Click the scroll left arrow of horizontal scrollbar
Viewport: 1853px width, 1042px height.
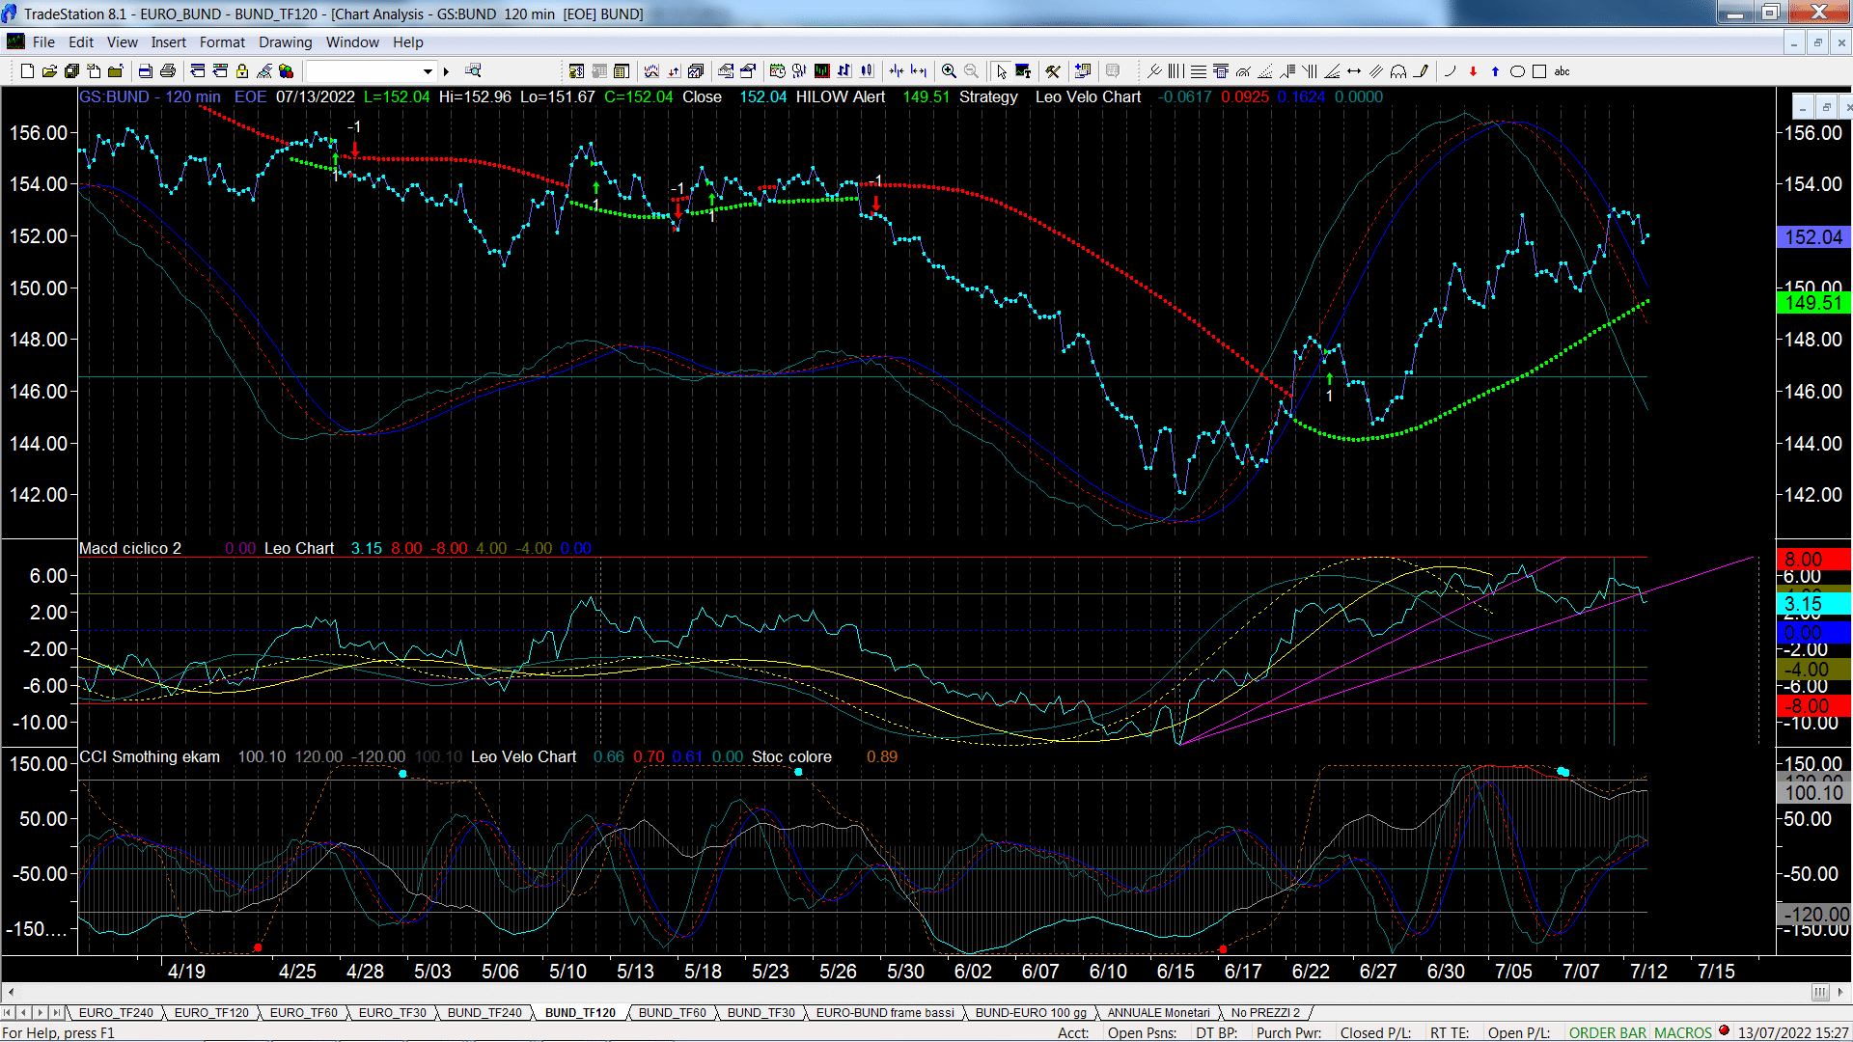pyautogui.click(x=11, y=992)
